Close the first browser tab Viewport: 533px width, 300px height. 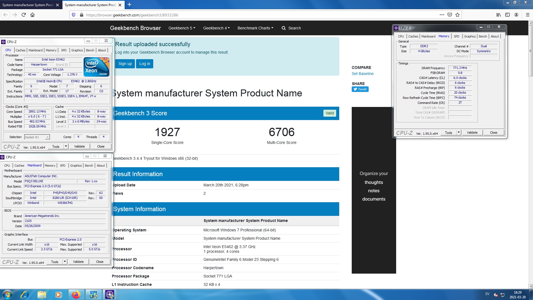[x=57, y=5]
